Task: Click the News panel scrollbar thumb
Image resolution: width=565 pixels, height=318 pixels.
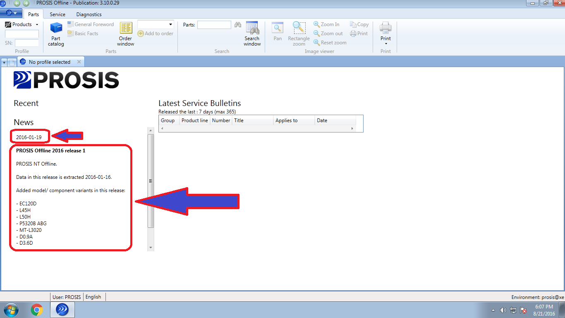Action: pos(151,181)
